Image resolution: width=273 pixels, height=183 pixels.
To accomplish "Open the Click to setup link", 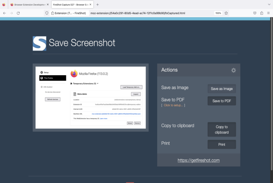I will coord(173,105).
